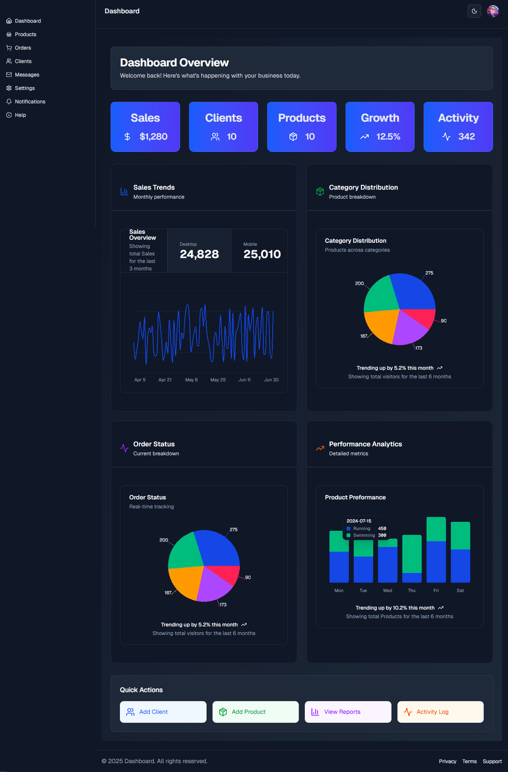
Task: Click the Products basket icon in sidebar
Action: [x=9, y=34]
